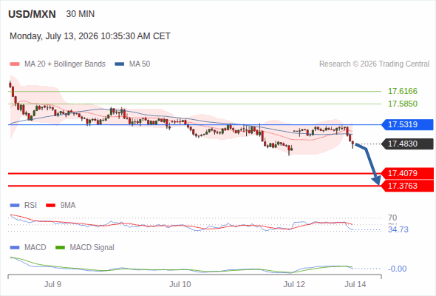Click the RSI value 34.73
436x296 pixels.
click(x=398, y=229)
